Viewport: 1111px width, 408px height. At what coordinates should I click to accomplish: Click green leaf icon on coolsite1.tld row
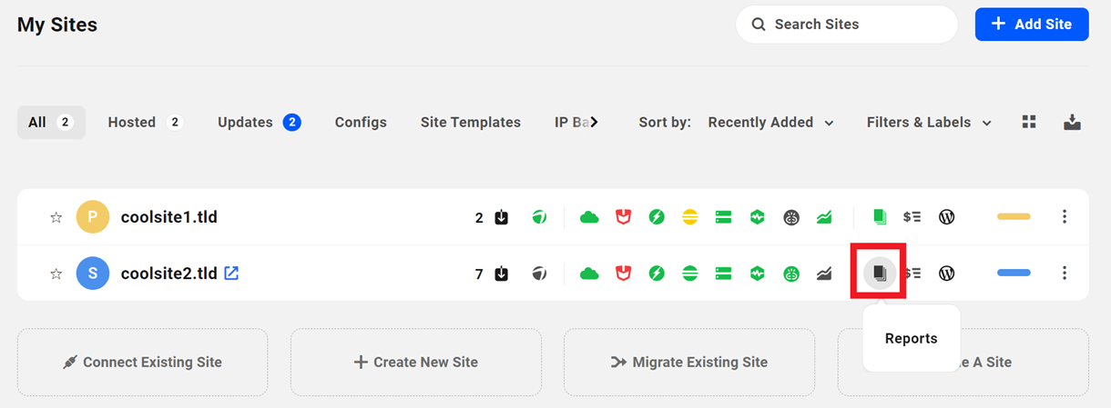point(539,217)
